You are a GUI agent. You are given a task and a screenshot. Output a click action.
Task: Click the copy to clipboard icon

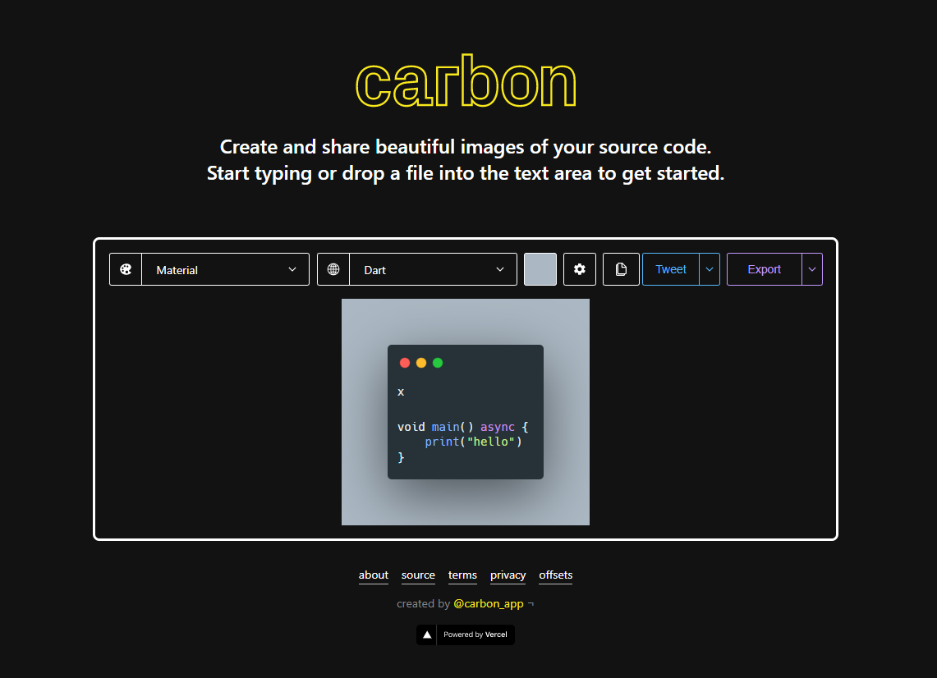(621, 269)
